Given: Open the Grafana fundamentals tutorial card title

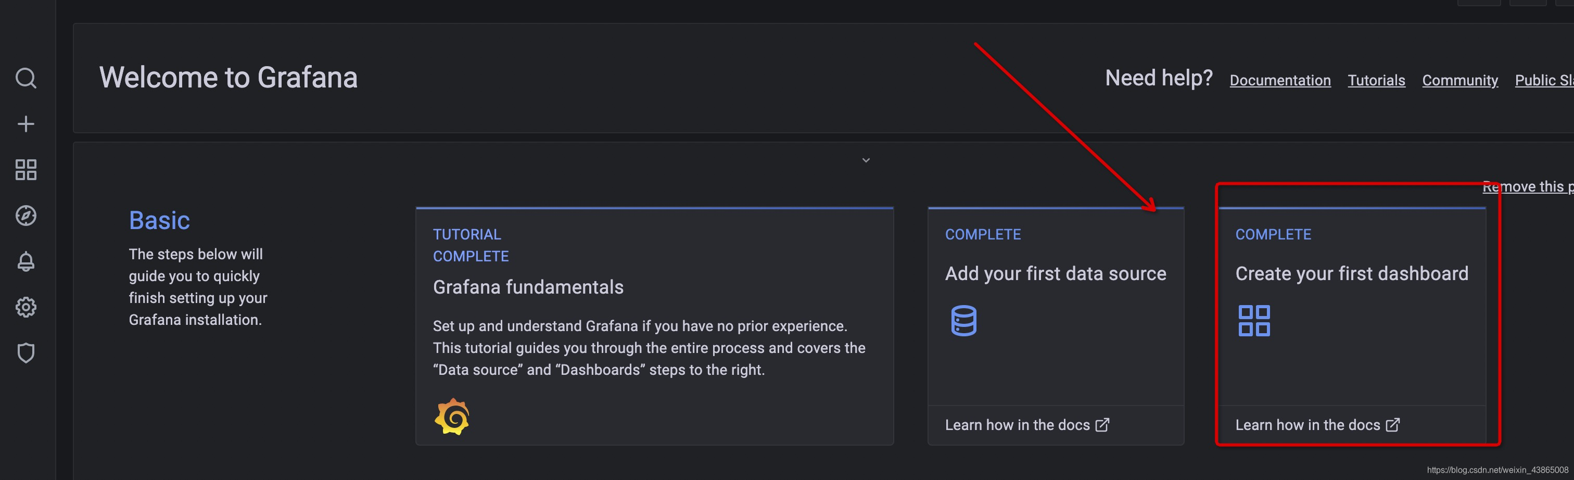Looking at the screenshot, I should pos(528,287).
